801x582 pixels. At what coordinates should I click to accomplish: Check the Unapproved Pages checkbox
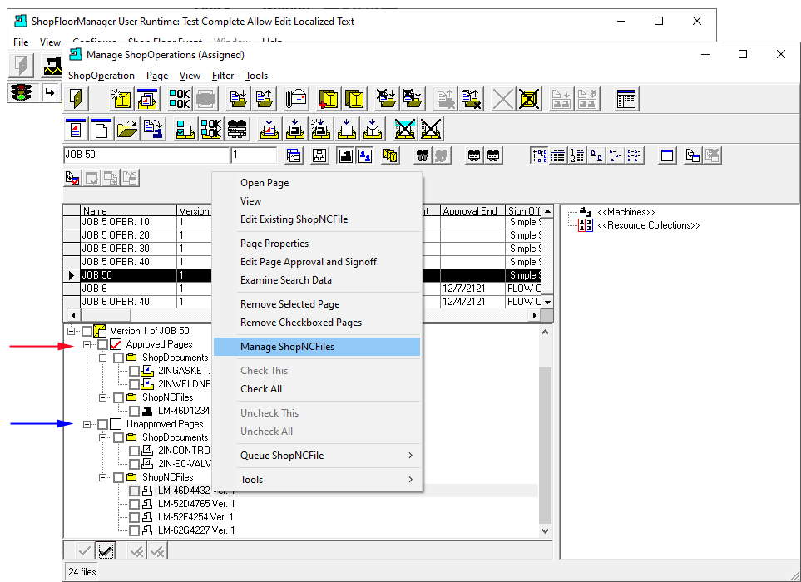tap(102, 424)
